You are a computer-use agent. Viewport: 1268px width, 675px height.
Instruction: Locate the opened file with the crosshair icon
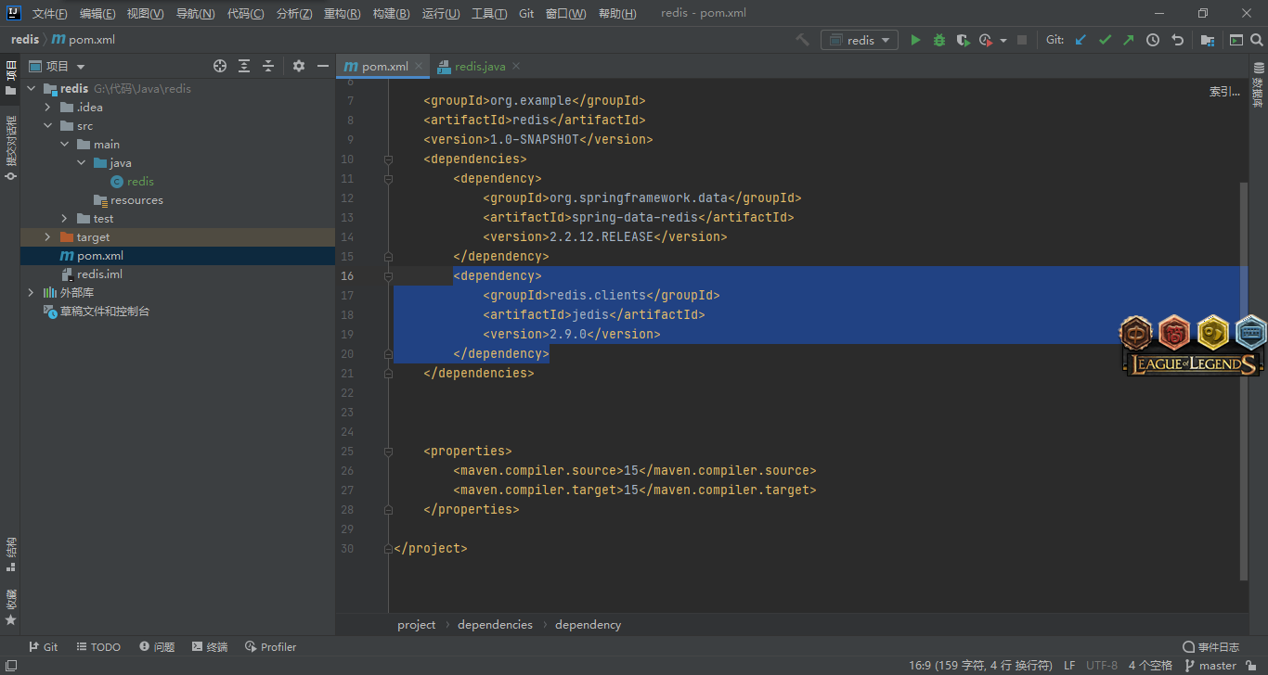click(x=220, y=66)
